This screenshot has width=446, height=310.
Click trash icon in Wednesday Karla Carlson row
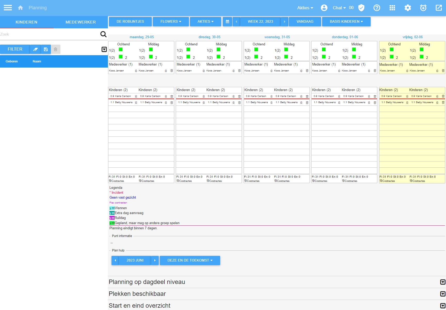coord(307,96)
